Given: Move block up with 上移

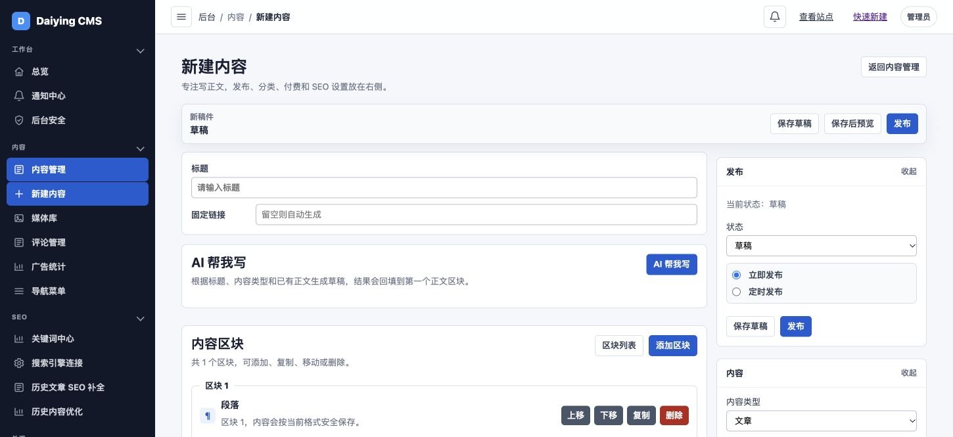Looking at the screenshot, I should (x=576, y=415).
